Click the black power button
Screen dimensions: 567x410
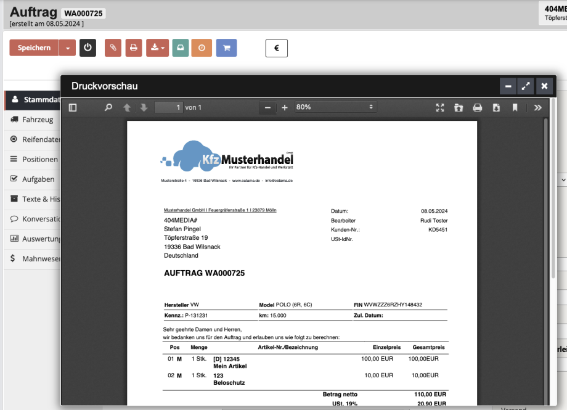coord(88,48)
